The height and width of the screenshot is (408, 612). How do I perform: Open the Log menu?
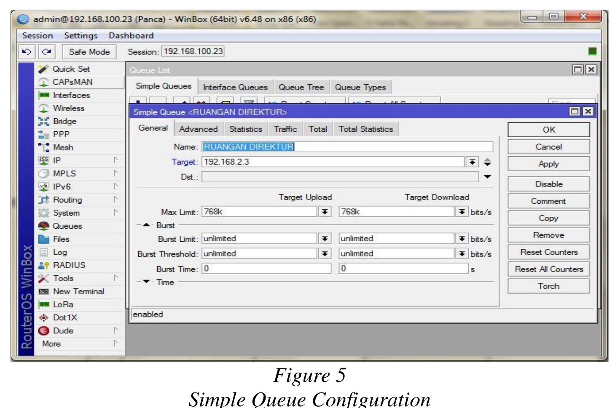pyautogui.click(x=59, y=252)
